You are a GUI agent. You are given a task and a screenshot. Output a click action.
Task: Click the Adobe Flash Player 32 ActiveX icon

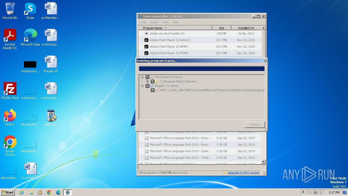pos(147,40)
